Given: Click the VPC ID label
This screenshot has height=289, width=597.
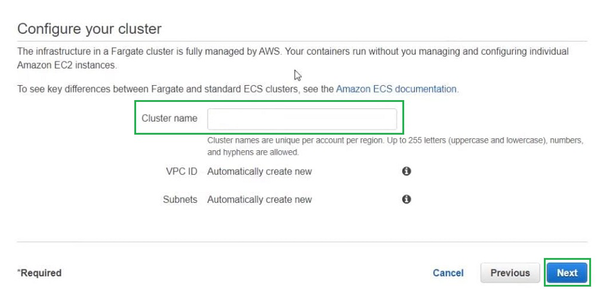Looking at the screenshot, I should pyautogui.click(x=181, y=172).
